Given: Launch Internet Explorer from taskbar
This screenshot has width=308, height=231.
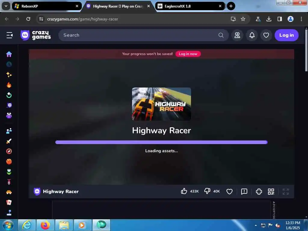Looking at the screenshot, I should click(x=27, y=225).
